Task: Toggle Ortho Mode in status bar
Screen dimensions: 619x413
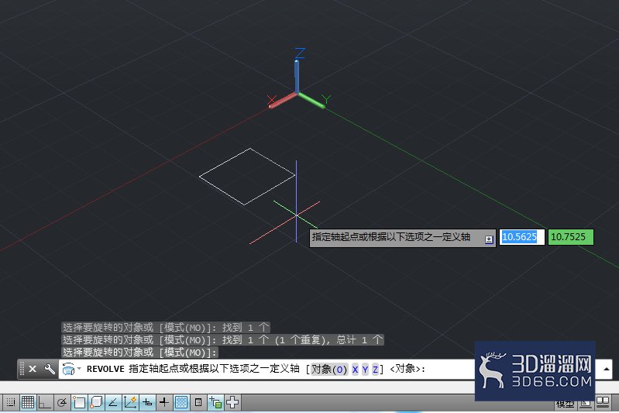Action: (44, 402)
